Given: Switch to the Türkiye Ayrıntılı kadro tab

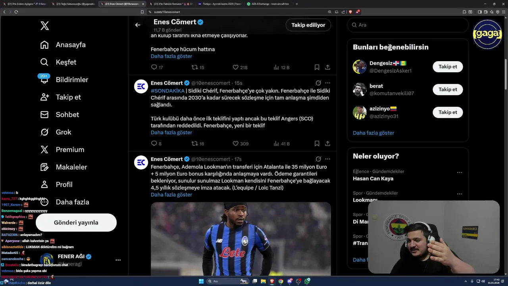Looking at the screenshot, I should [221, 4].
